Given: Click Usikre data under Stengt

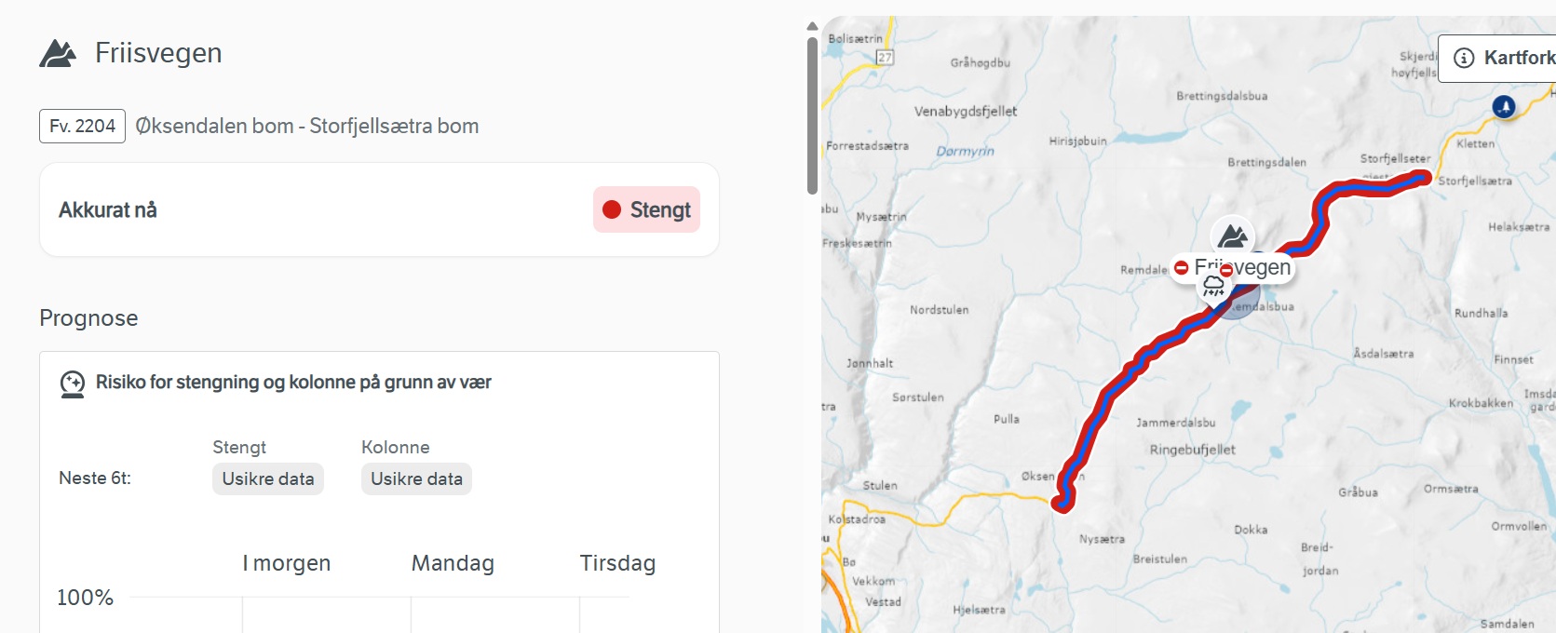Looking at the screenshot, I should coord(268,478).
